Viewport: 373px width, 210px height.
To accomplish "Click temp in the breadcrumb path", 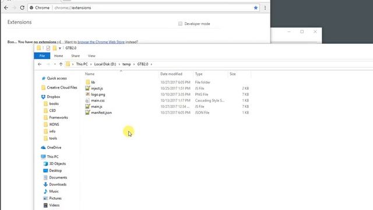I will [x=126, y=64].
